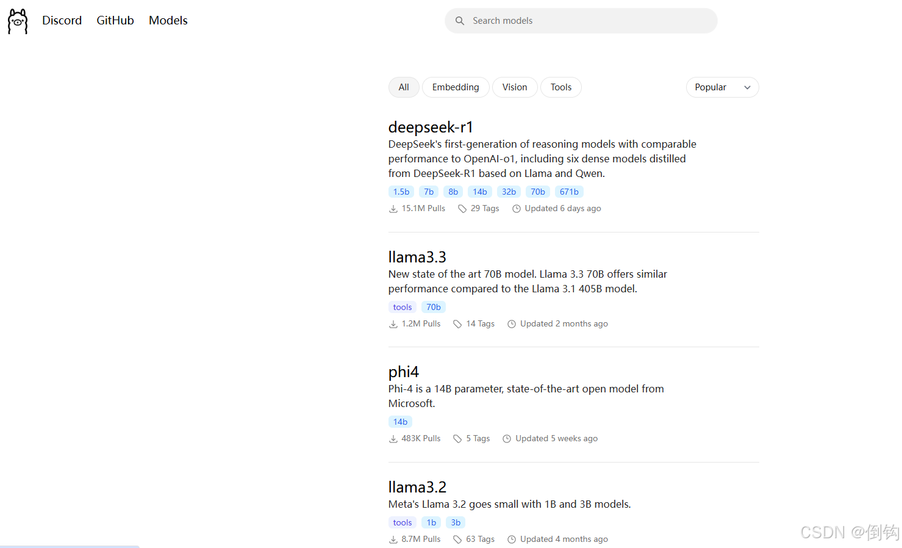
Task: Click the llama3.3 description paragraph
Action: tap(528, 281)
